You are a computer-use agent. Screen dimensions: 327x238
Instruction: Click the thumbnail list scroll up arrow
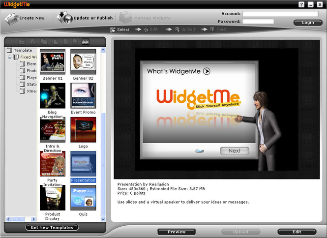[x=103, y=50]
